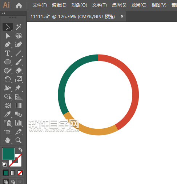Reset to default fill and stroke
Screen dimensions: 177x184
click(4, 164)
